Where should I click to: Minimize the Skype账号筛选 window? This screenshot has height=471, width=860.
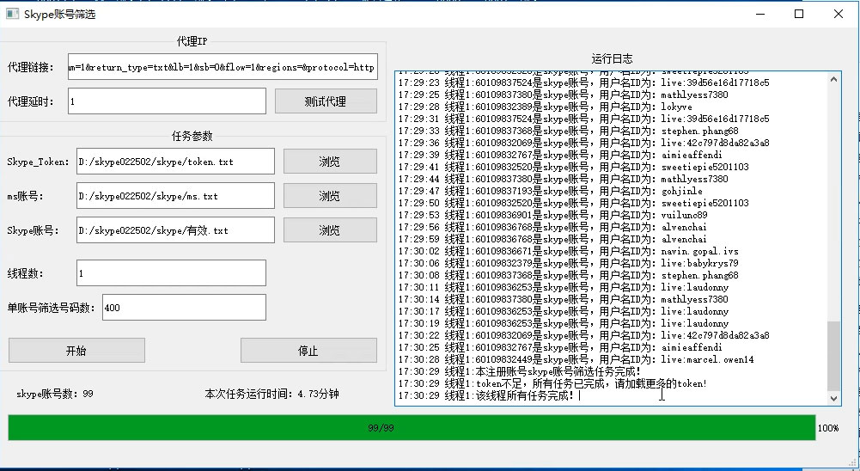pos(760,15)
